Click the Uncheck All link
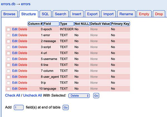 (32, 95)
